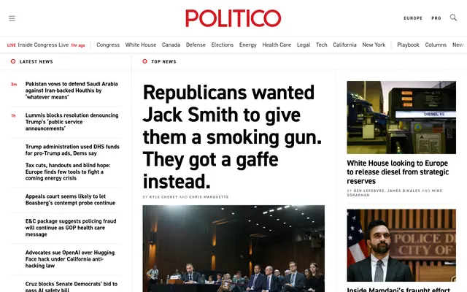467x292 pixels.
Task: Select California in navigation bar
Action: pos(344,45)
